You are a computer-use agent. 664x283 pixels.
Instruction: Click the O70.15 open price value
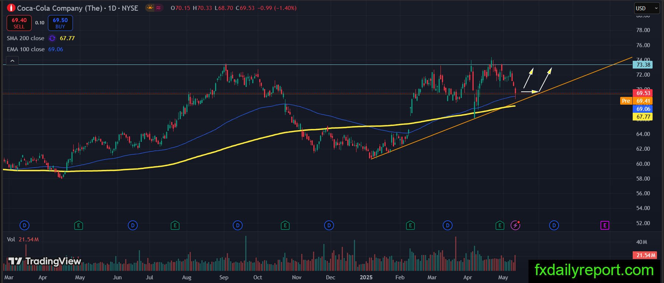(180, 8)
